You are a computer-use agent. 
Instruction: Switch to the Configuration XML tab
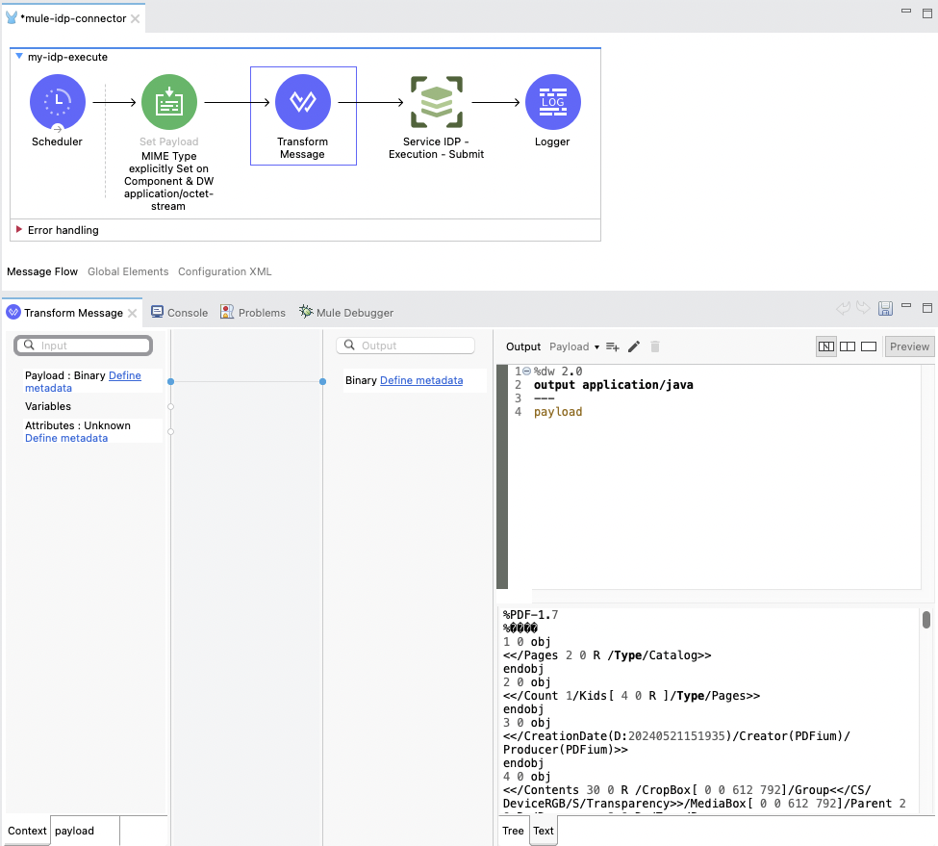point(224,272)
